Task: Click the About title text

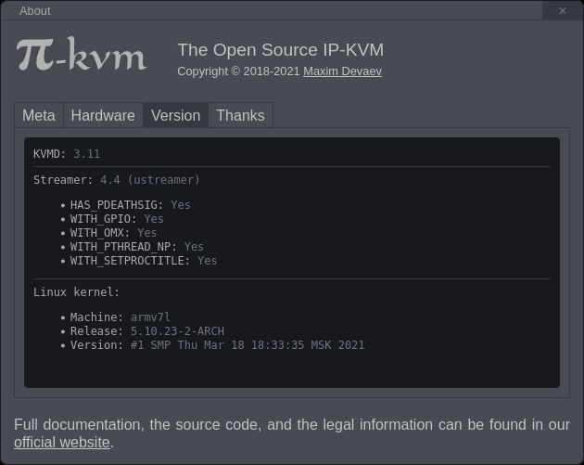Action: click(x=34, y=11)
